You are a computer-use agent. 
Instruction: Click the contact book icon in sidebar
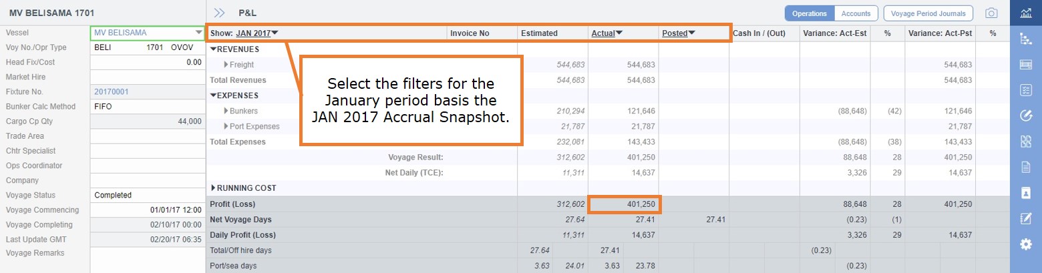click(1025, 192)
